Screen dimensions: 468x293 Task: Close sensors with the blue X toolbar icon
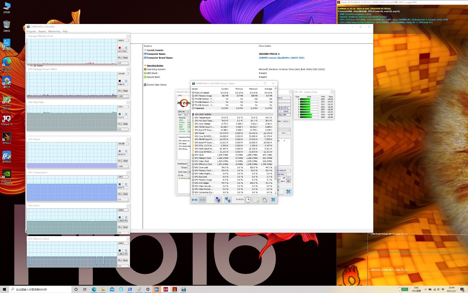coord(273,200)
